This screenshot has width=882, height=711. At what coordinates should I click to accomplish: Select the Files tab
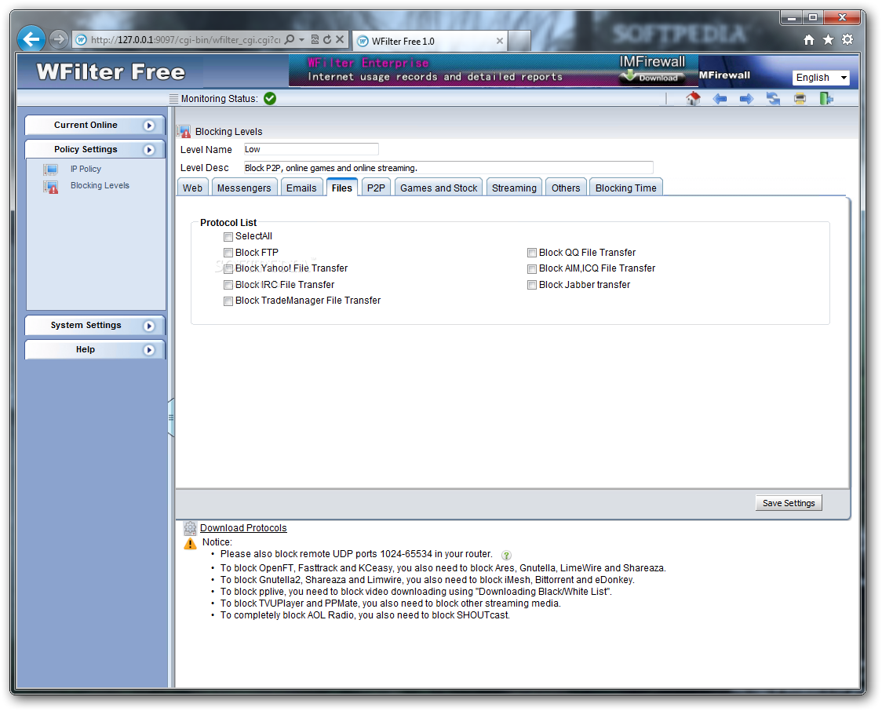[342, 188]
